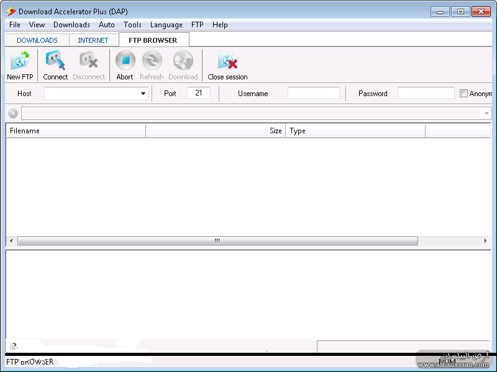Sort the file list by the Filename column
The width and height of the screenshot is (497, 372).
76,131
